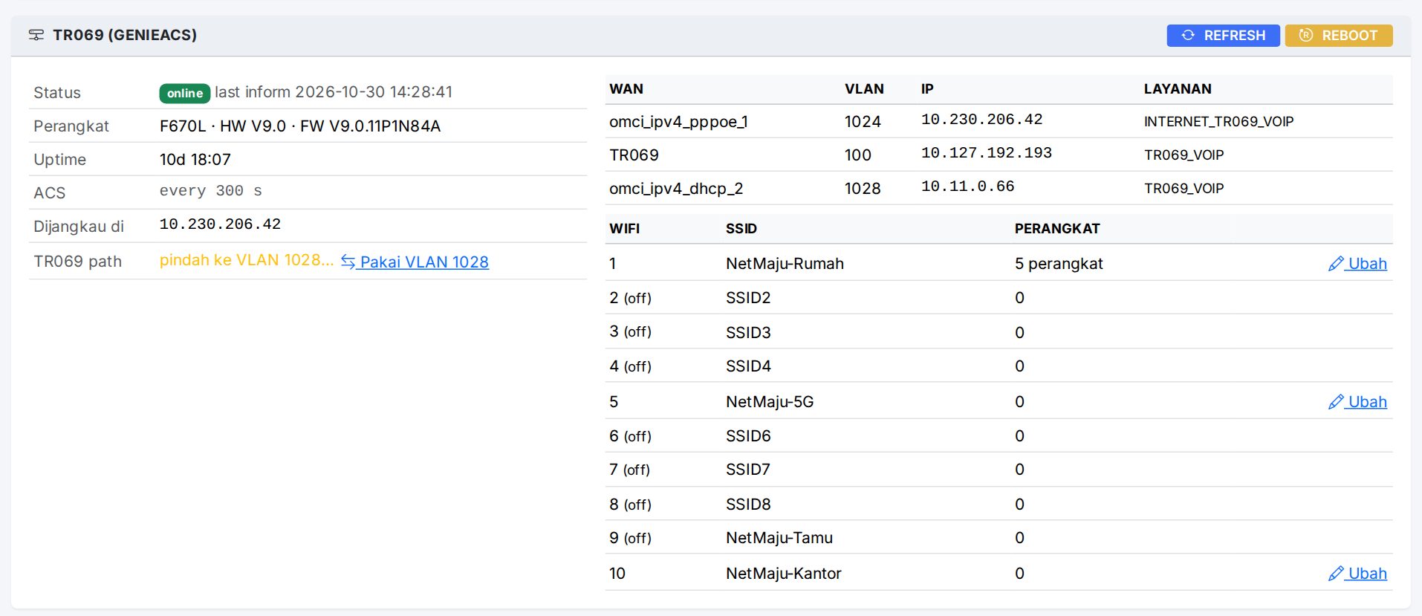
Task: Click the firmware text F670L · HW V9.0
Action: [223, 126]
